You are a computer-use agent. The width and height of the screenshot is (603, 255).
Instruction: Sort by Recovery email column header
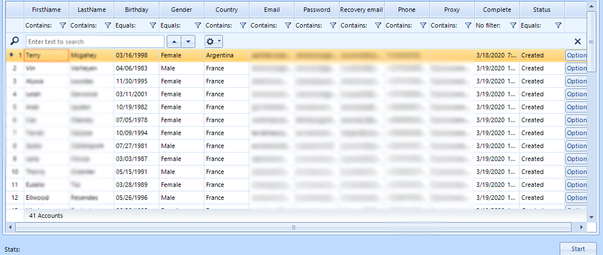pyautogui.click(x=361, y=10)
